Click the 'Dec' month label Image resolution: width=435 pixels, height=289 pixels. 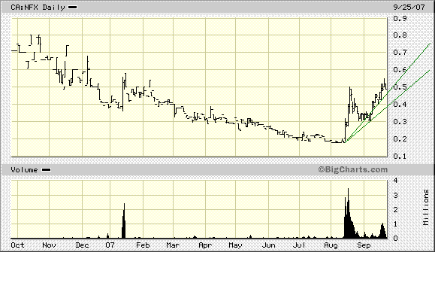click(82, 245)
